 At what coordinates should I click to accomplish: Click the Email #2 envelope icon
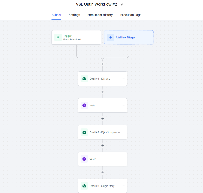click(84, 132)
